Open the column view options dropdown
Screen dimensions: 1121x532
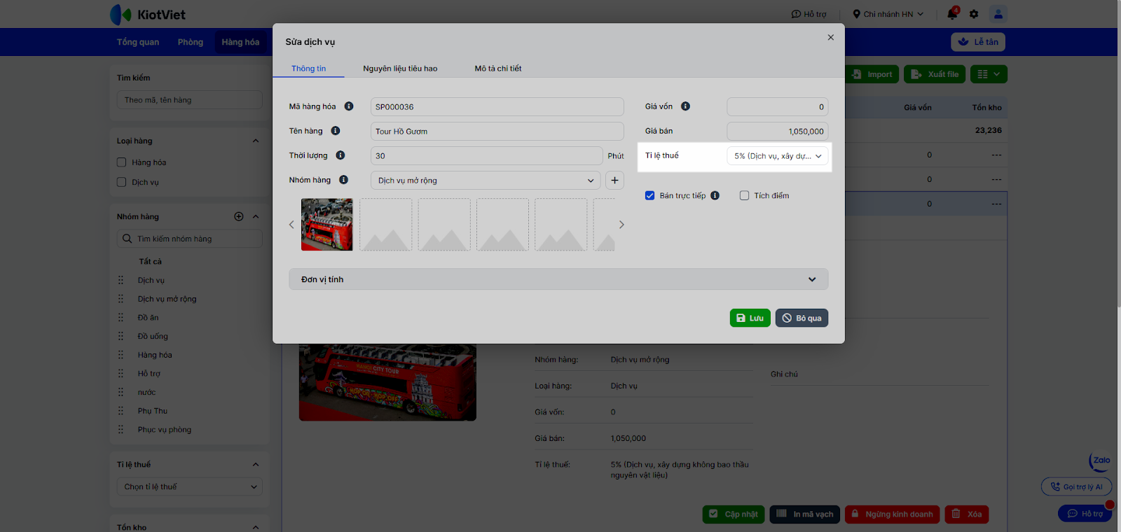[x=989, y=74]
